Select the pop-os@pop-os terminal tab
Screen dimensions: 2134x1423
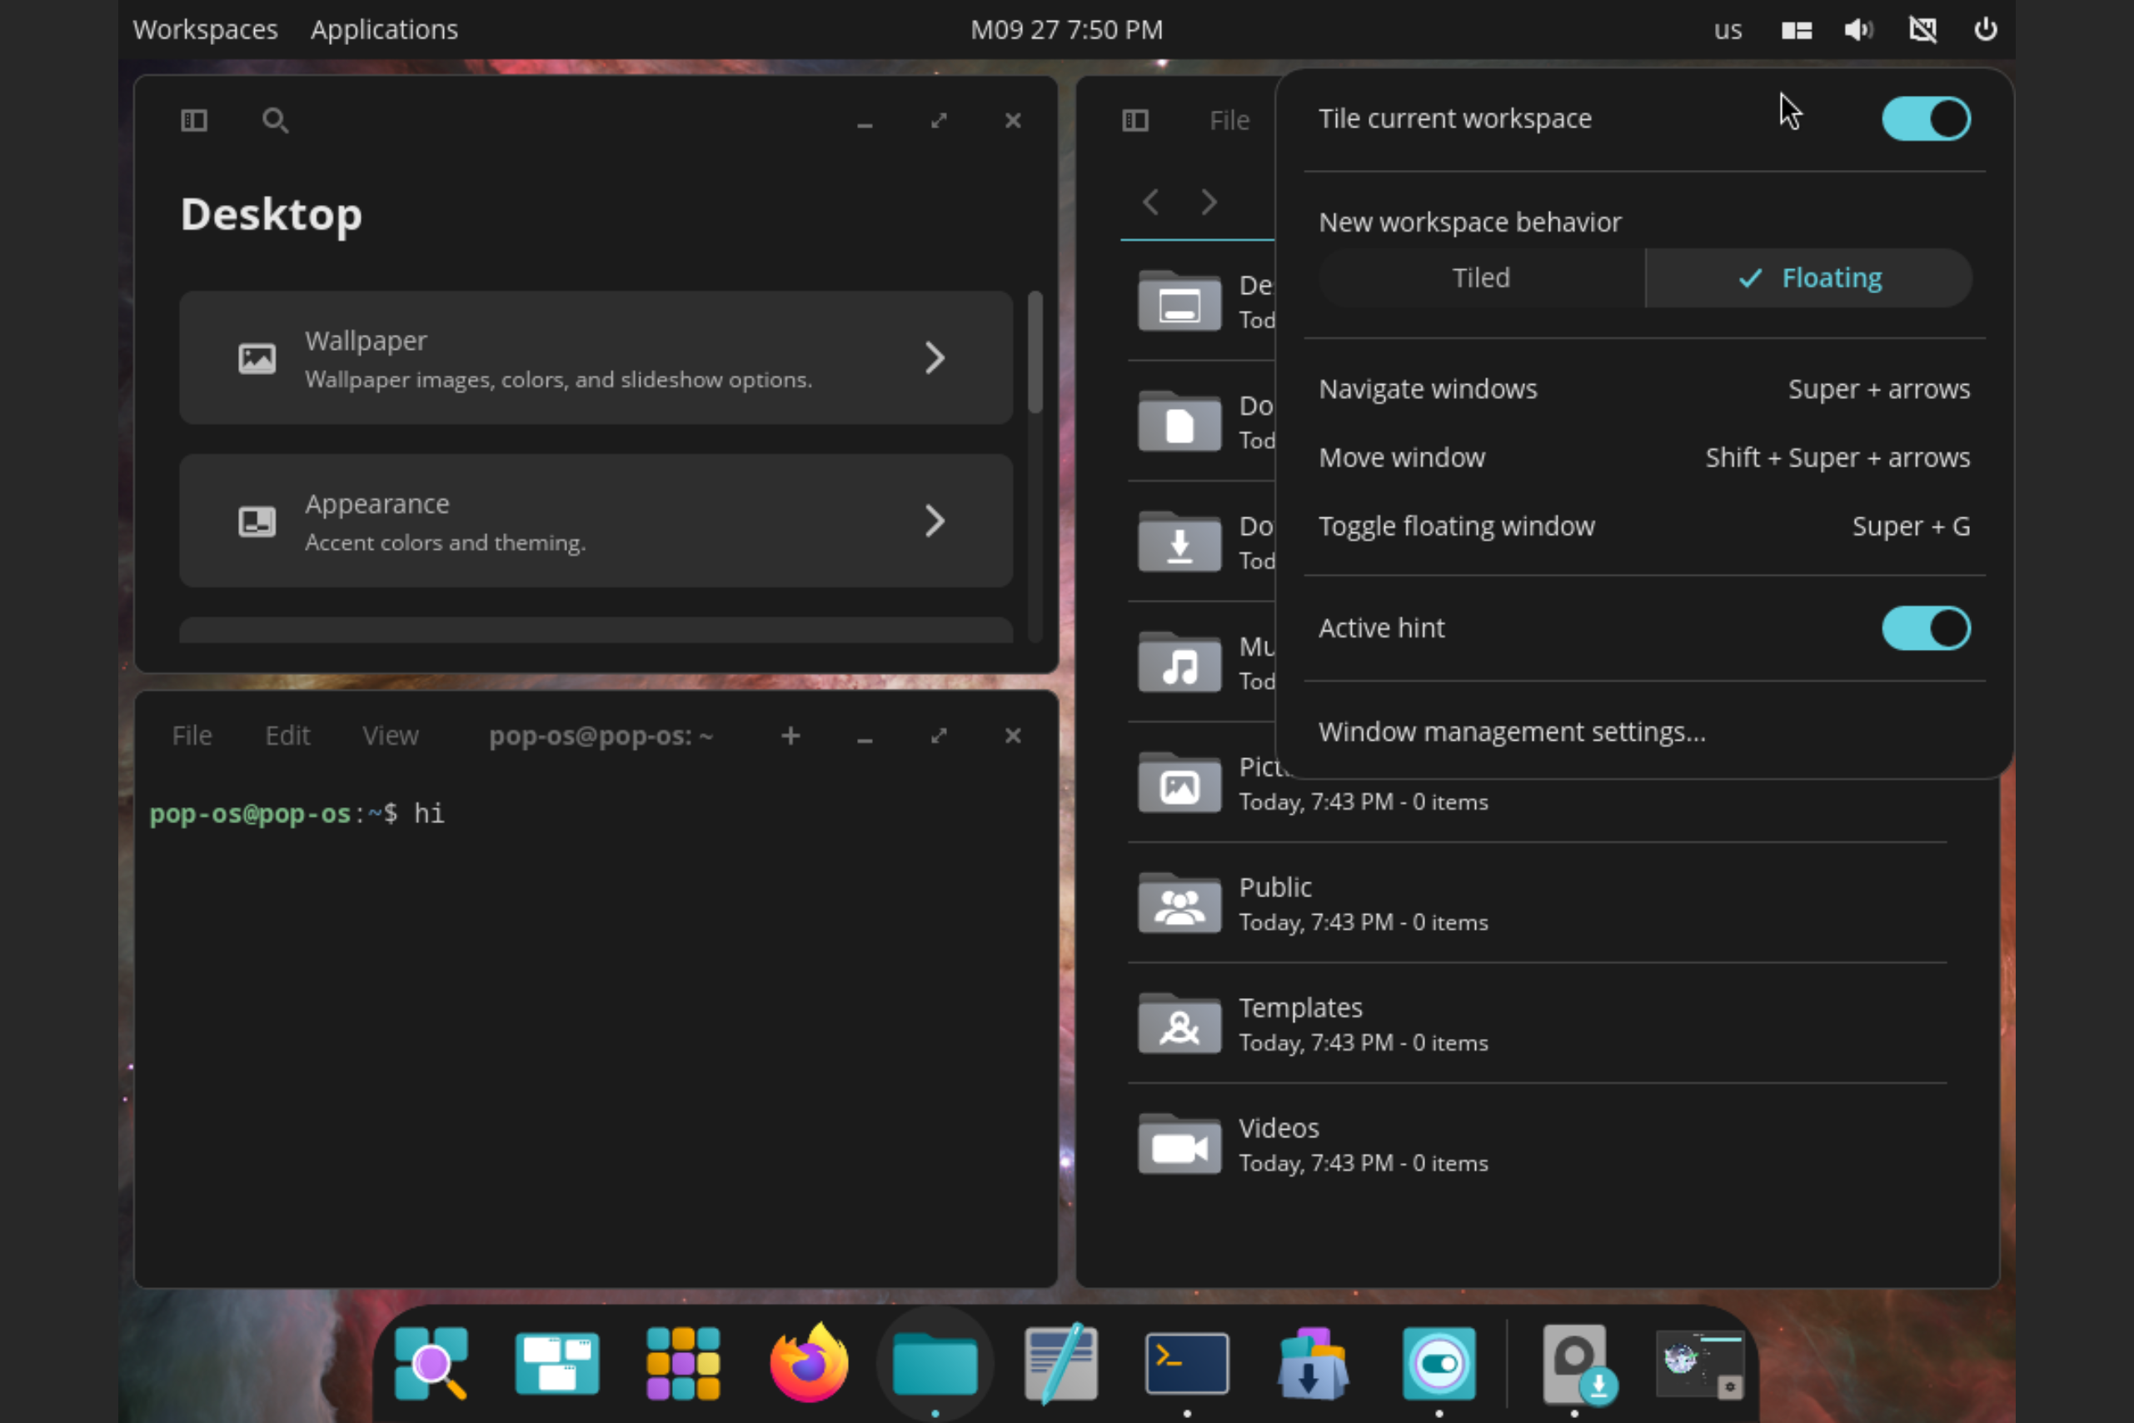click(601, 735)
